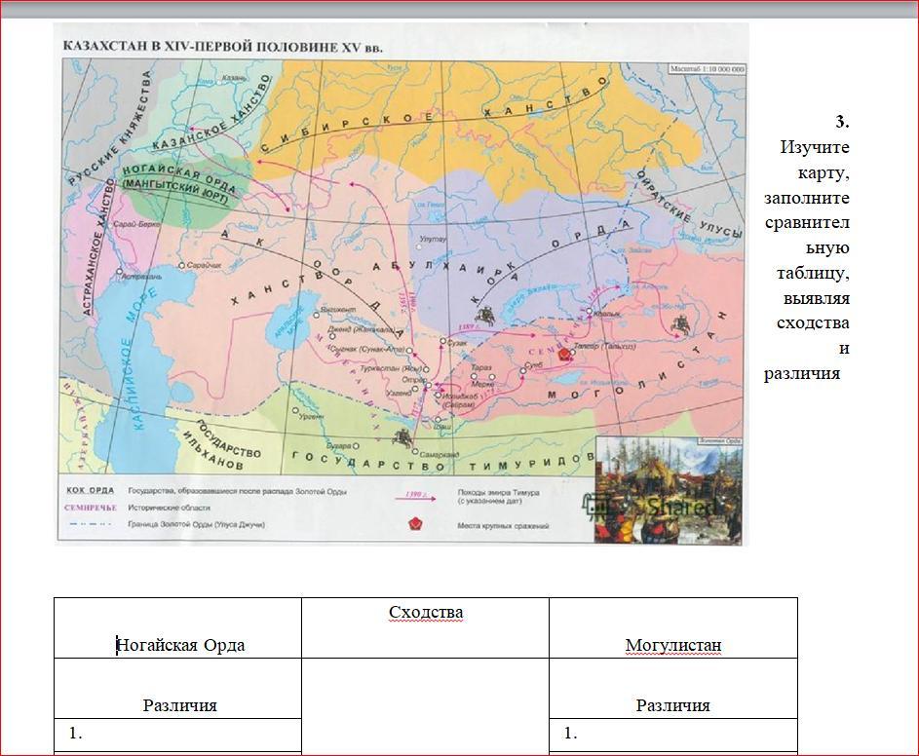Click the Сходства header cell
Screen dimensions: 919x756
click(426, 628)
